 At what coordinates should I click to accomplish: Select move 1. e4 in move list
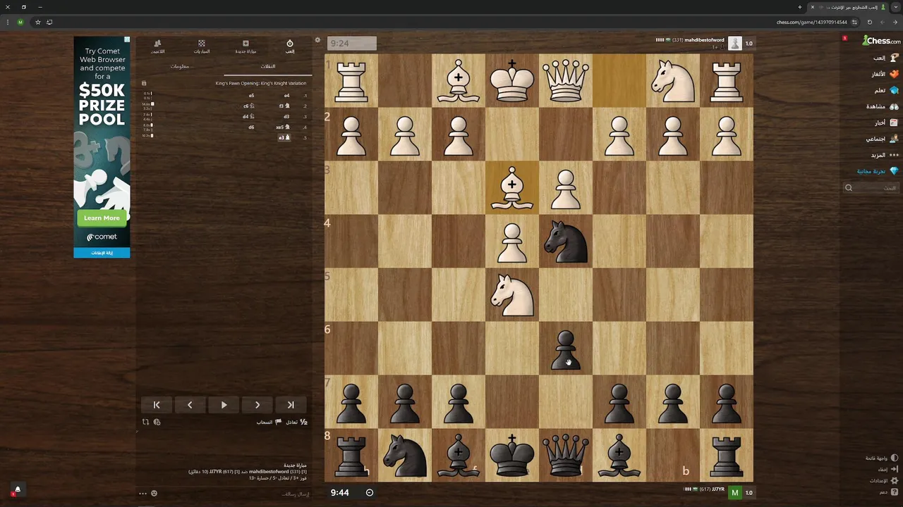tap(286, 95)
